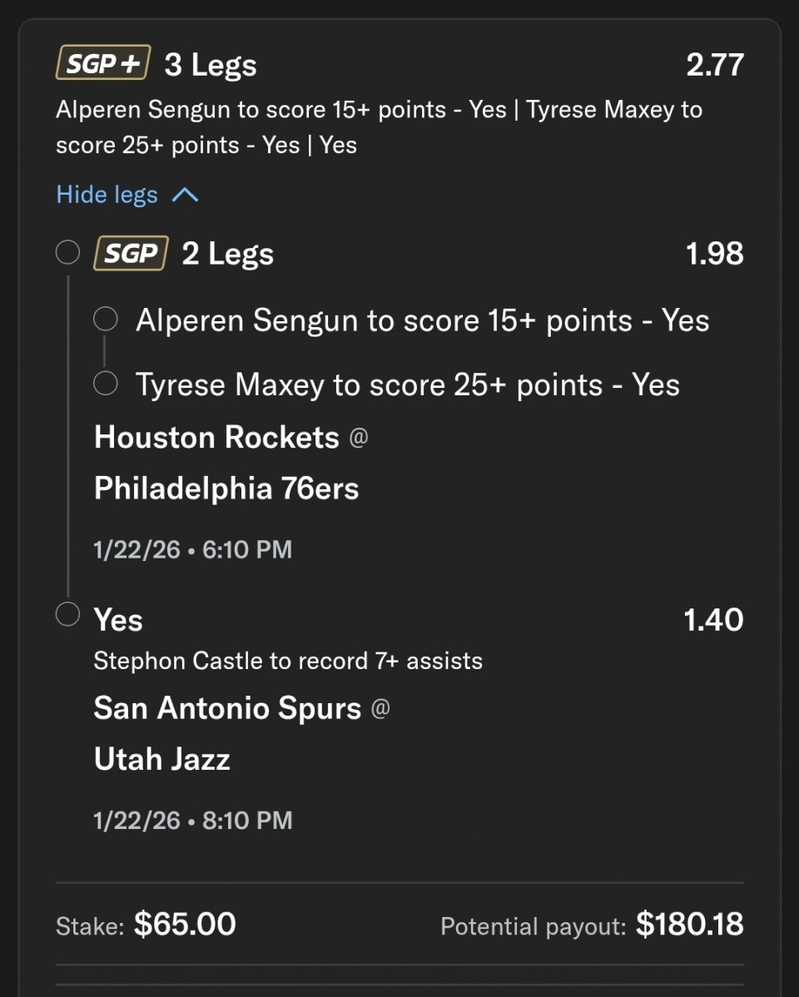Open the Philadelphia 76ers team name
The height and width of the screenshot is (997, 799).
click(x=226, y=489)
